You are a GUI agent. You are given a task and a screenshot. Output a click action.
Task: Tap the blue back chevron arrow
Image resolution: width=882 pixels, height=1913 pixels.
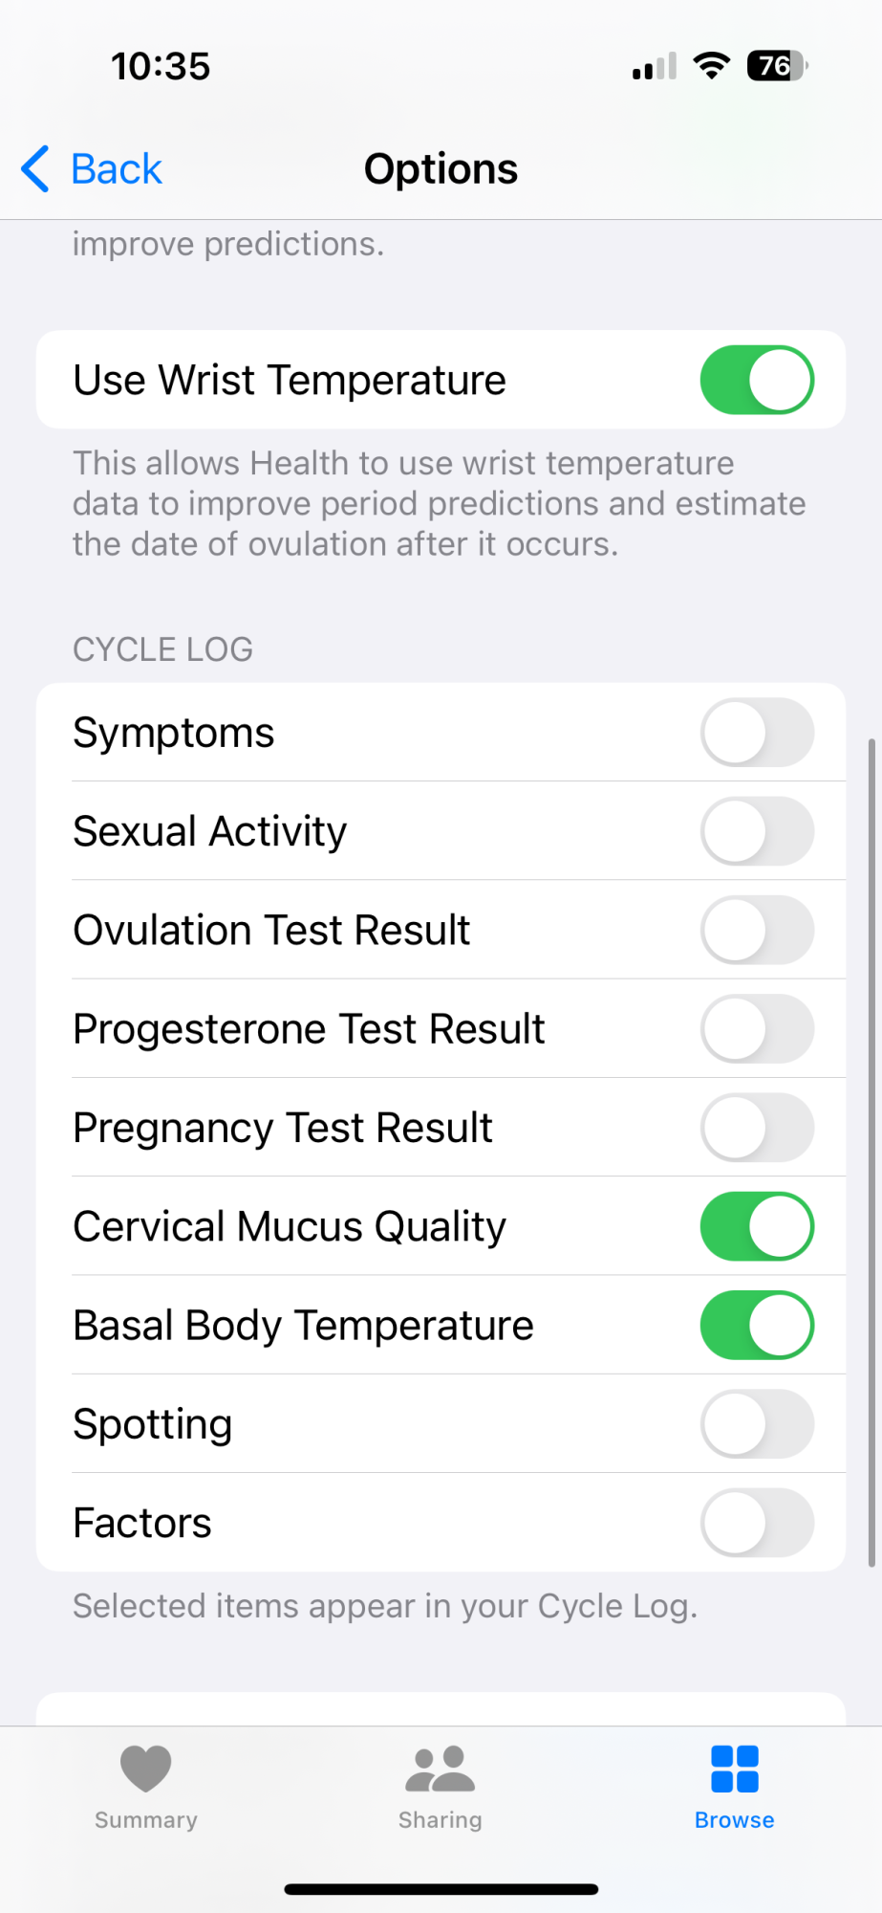[x=35, y=169]
